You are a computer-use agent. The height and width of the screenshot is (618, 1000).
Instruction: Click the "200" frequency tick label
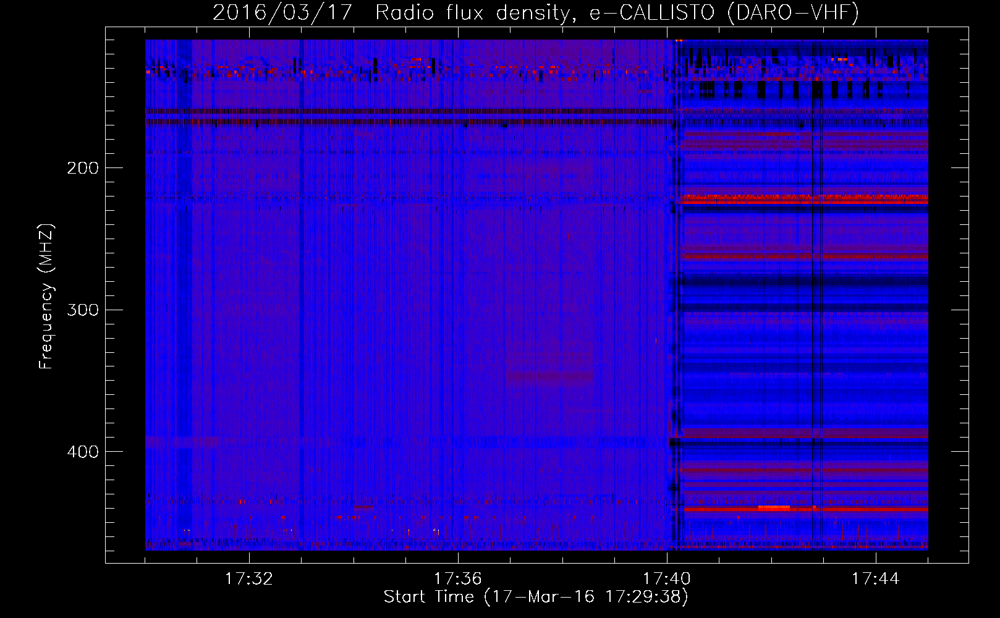click(83, 167)
